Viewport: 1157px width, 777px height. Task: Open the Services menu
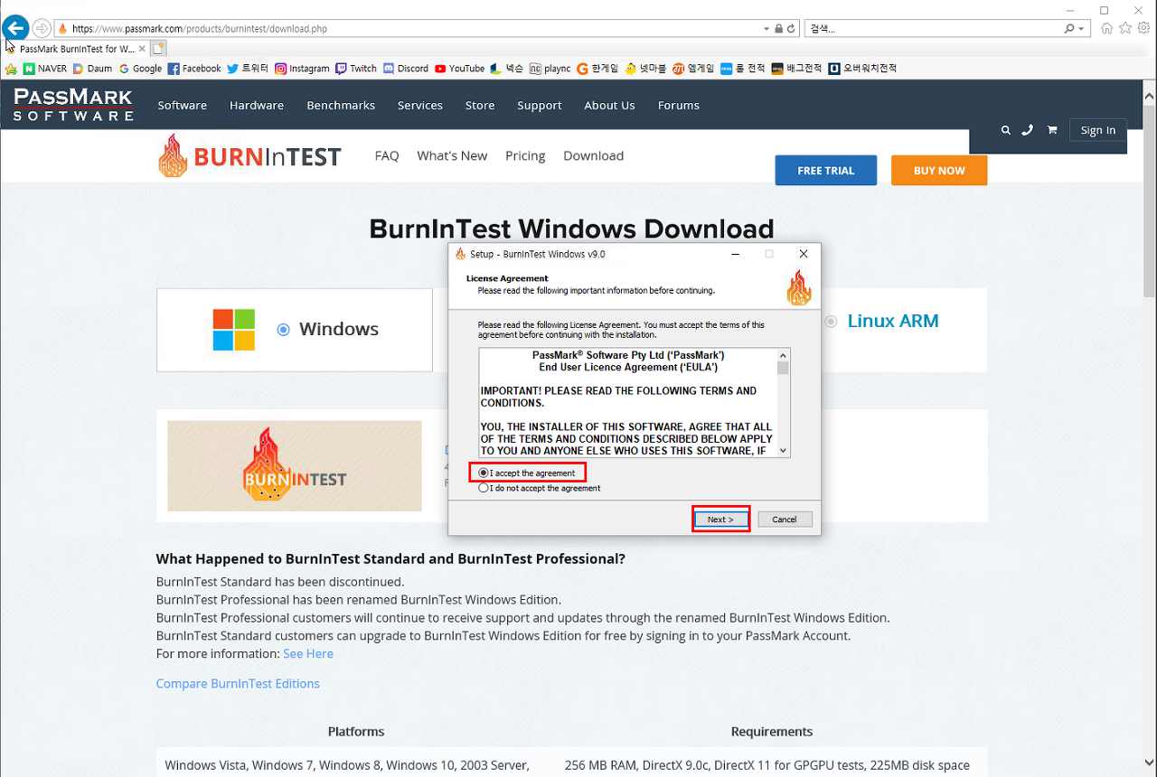420,105
